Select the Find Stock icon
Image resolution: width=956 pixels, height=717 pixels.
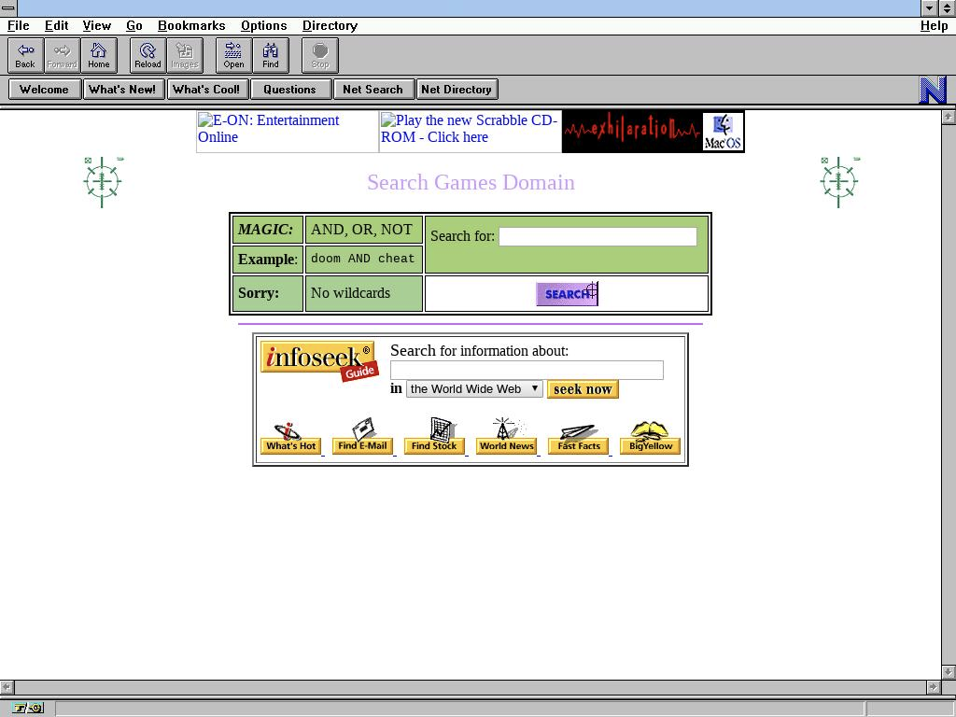click(434, 437)
